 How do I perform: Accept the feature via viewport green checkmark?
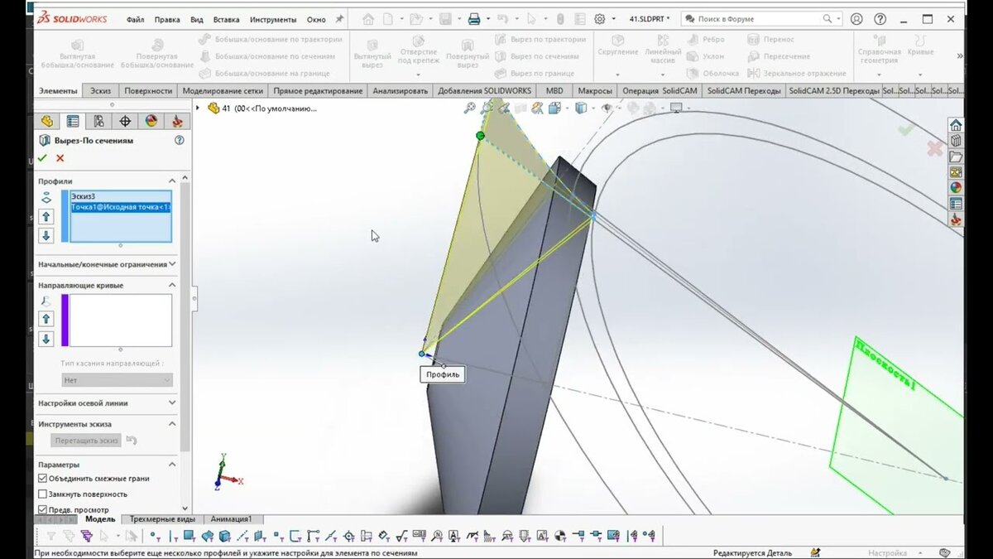[906, 130]
